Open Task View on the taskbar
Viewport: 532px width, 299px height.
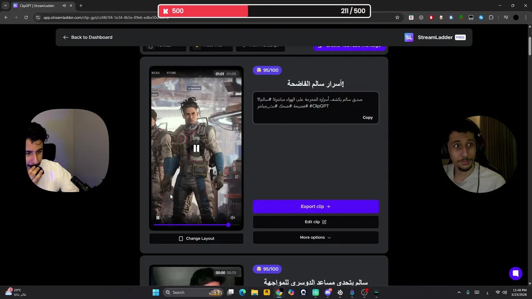click(x=231, y=292)
